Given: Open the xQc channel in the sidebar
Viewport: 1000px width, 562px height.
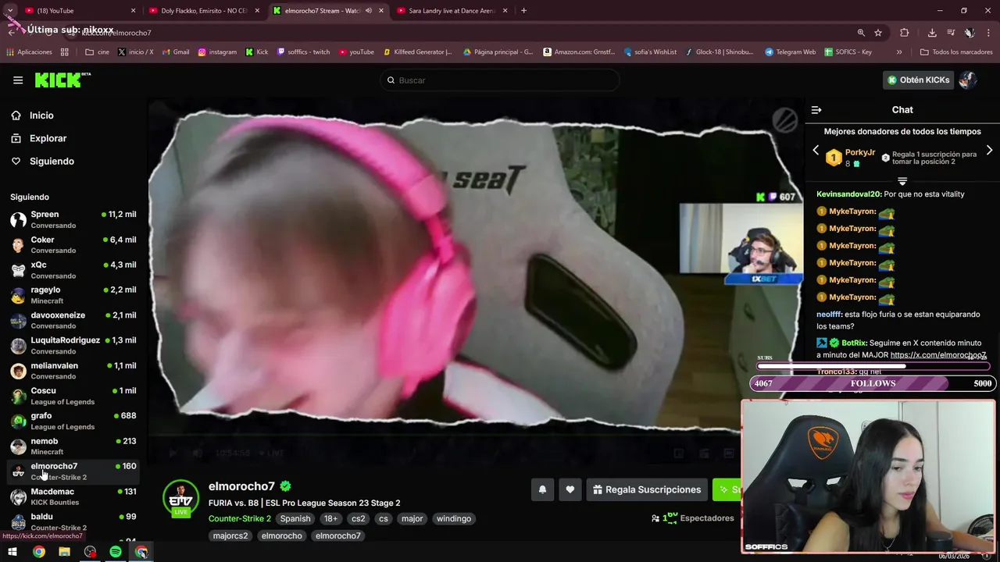Looking at the screenshot, I should pos(73,270).
